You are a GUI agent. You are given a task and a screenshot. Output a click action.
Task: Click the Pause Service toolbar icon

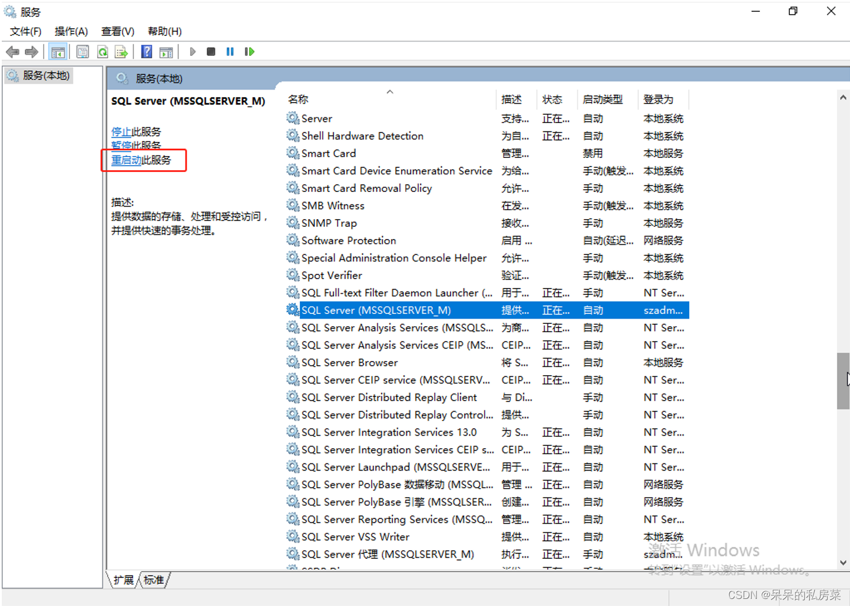coord(230,52)
